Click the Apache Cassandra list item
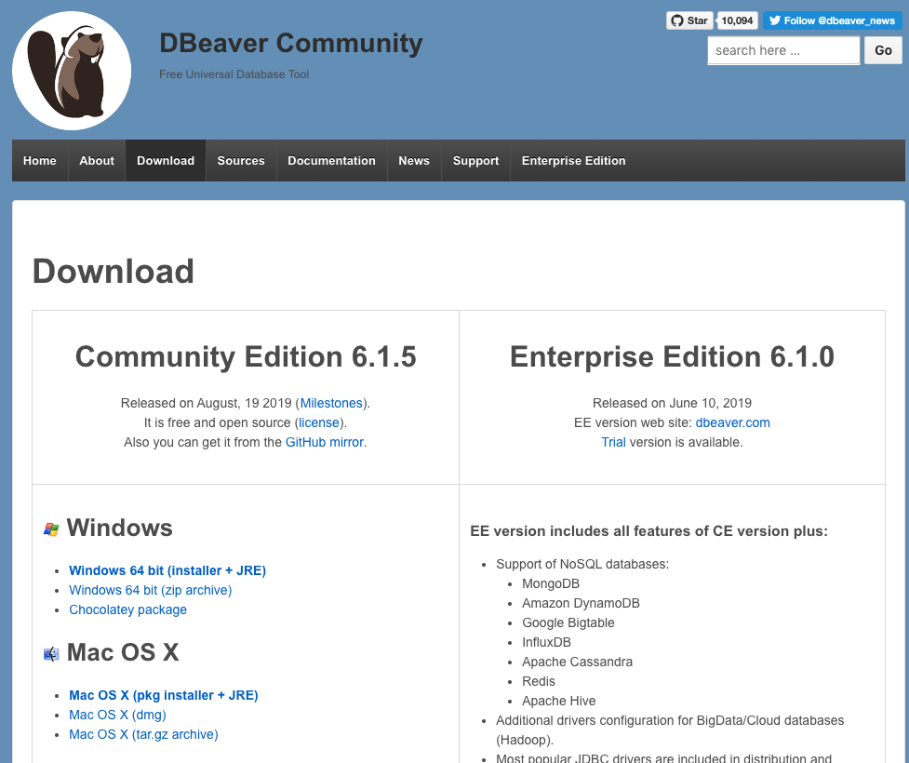The height and width of the screenshot is (763, 909). 578,663
